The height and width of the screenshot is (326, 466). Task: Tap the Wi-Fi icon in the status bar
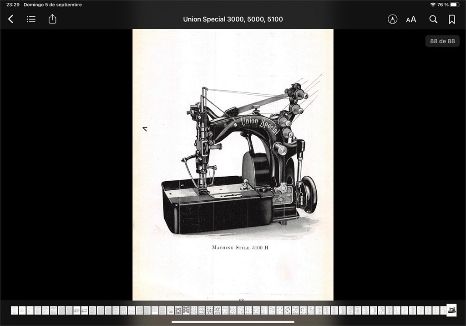click(433, 5)
